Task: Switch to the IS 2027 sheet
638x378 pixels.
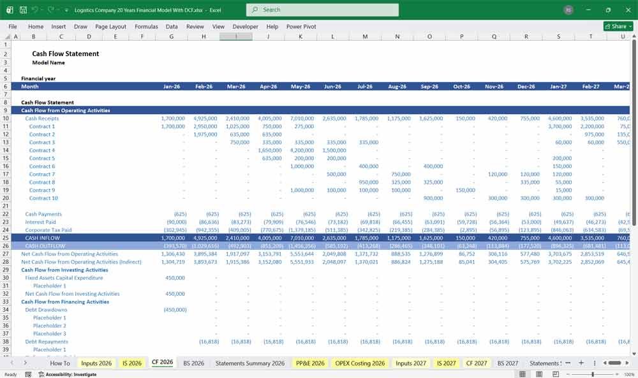Action: pos(447,363)
